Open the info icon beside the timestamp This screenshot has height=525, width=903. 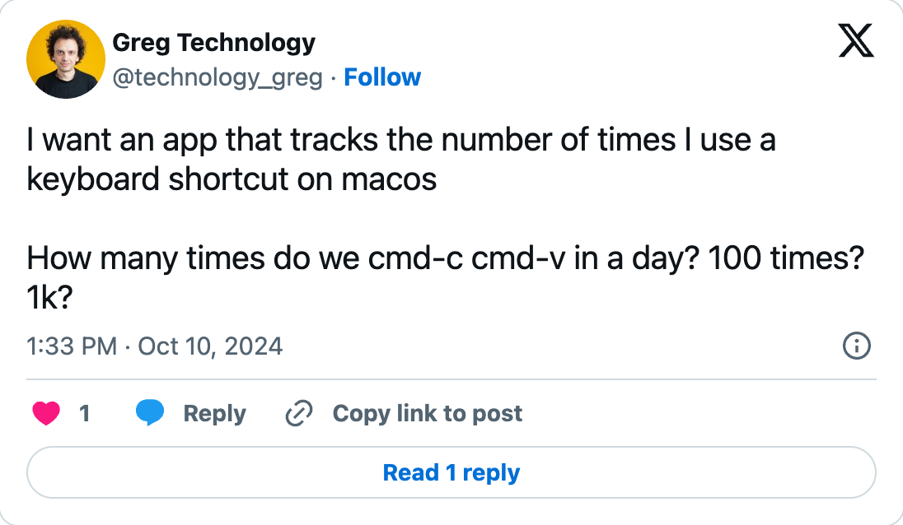(856, 346)
